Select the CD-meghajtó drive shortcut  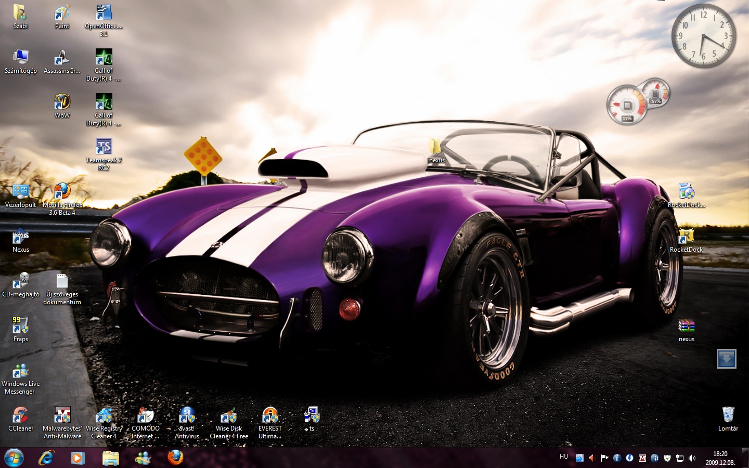[x=20, y=285]
